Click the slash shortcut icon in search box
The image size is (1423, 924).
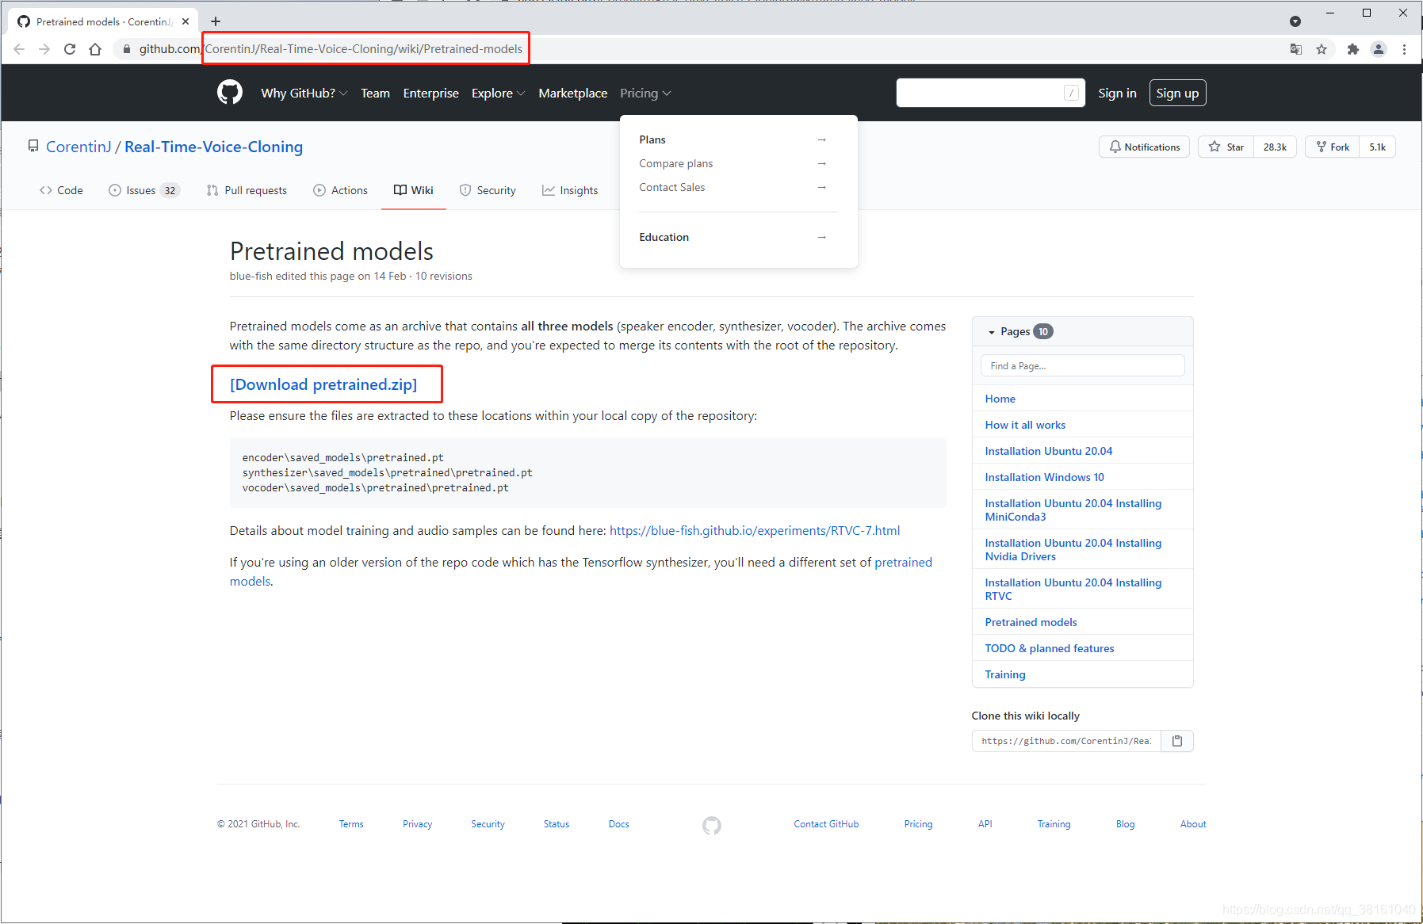coord(1071,93)
